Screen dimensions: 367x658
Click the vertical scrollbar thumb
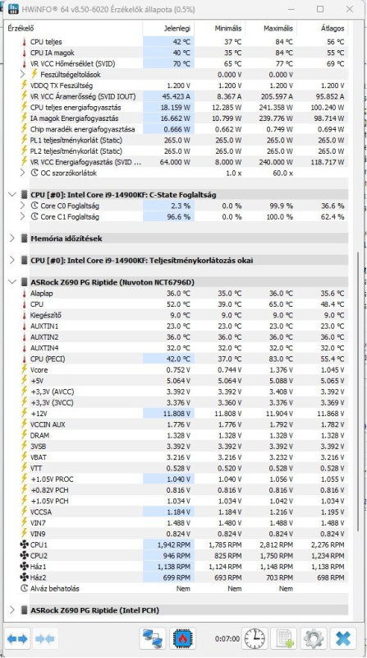point(357,392)
